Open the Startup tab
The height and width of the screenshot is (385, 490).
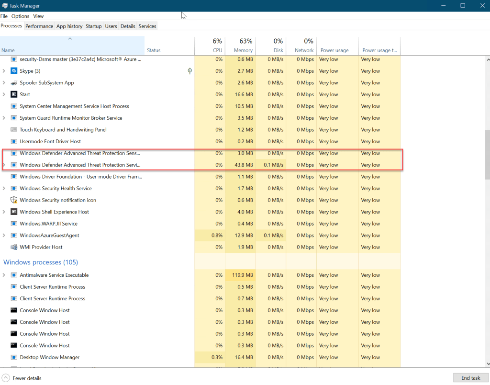[93, 26]
